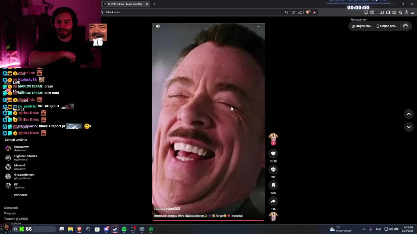
Task: Open Microsoft Store from the taskbar
Action: (x=97, y=229)
